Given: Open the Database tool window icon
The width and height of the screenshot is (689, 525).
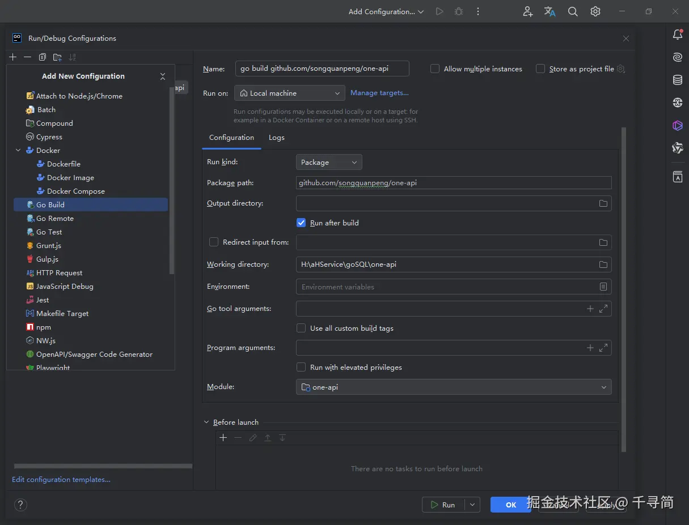Looking at the screenshot, I should [x=678, y=80].
